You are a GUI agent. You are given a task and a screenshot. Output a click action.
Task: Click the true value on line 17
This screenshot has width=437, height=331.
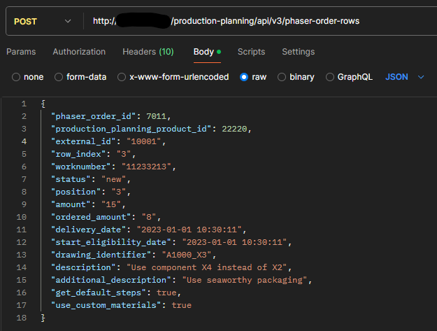pyautogui.click(x=181, y=305)
